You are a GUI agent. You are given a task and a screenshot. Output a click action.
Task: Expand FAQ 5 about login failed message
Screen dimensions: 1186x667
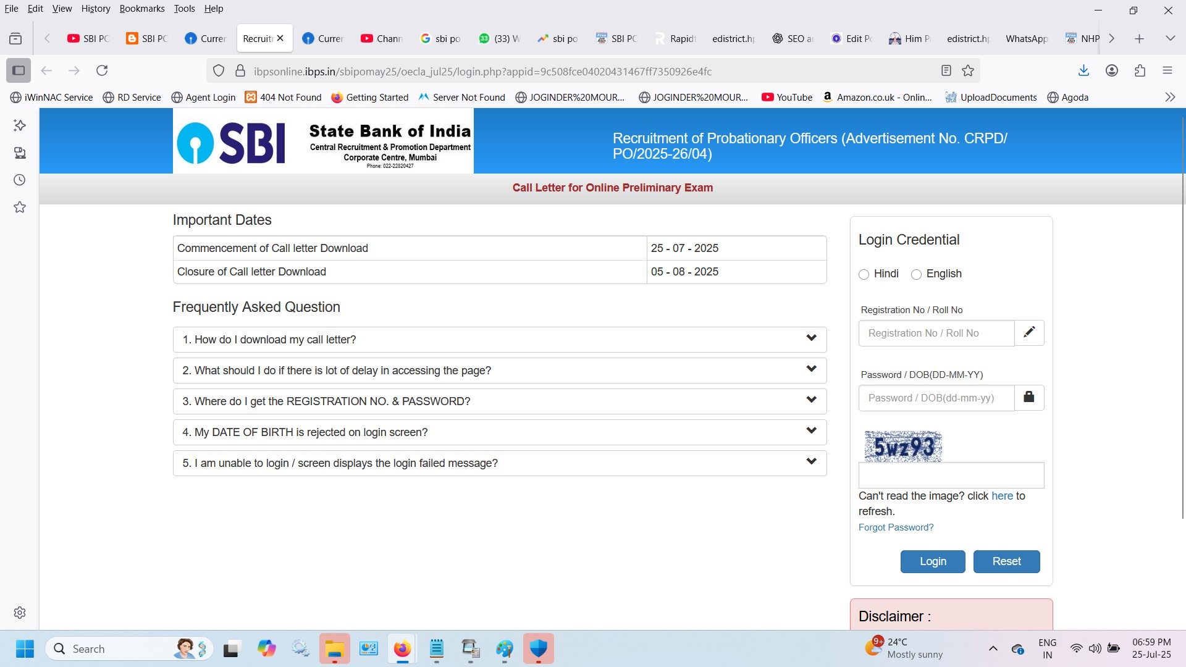pyautogui.click(x=500, y=463)
